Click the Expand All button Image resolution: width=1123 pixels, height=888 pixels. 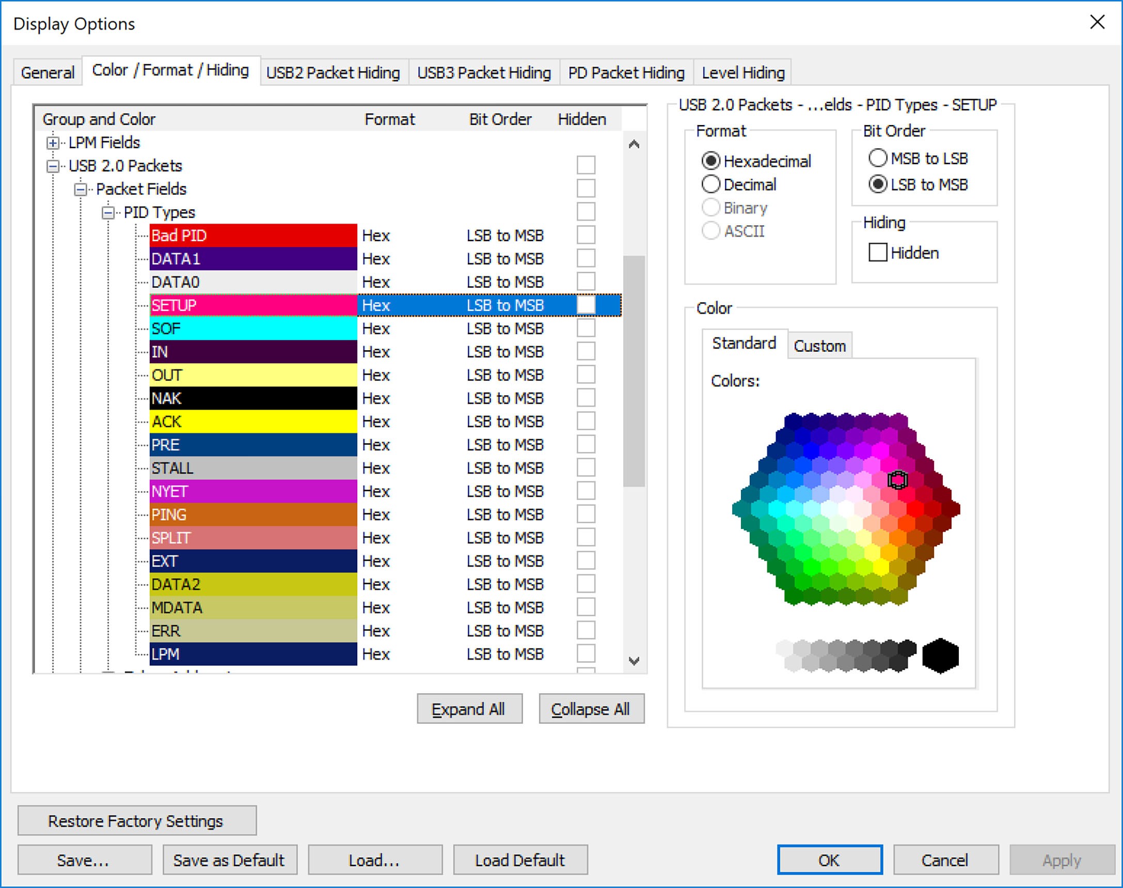click(x=469, y=709)
